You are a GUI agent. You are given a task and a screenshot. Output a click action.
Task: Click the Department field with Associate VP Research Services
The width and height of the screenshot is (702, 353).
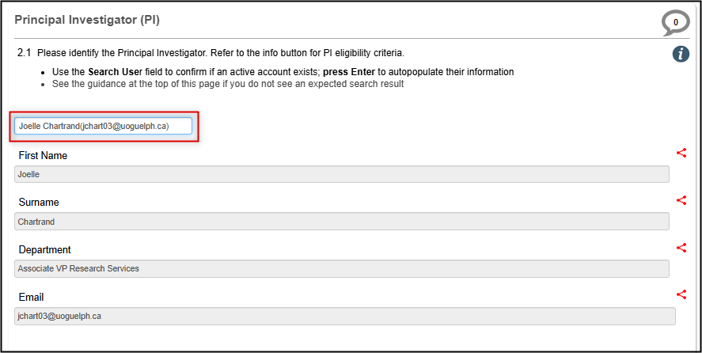click(341, 268)
